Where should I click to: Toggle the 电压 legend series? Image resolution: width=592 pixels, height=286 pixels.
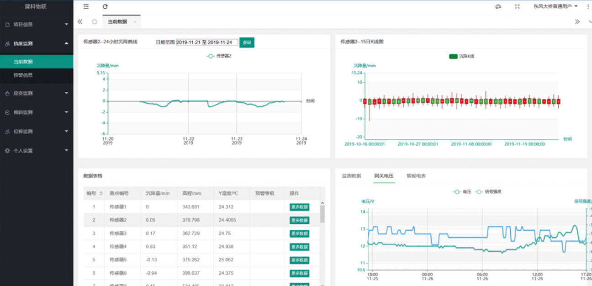point(462,192)
